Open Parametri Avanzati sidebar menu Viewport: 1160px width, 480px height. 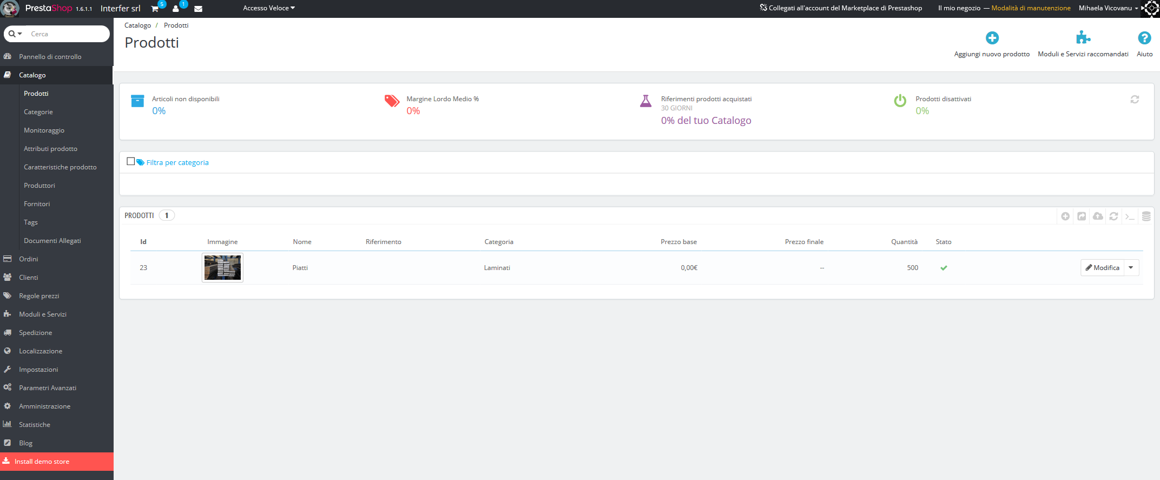pos(57,388)
